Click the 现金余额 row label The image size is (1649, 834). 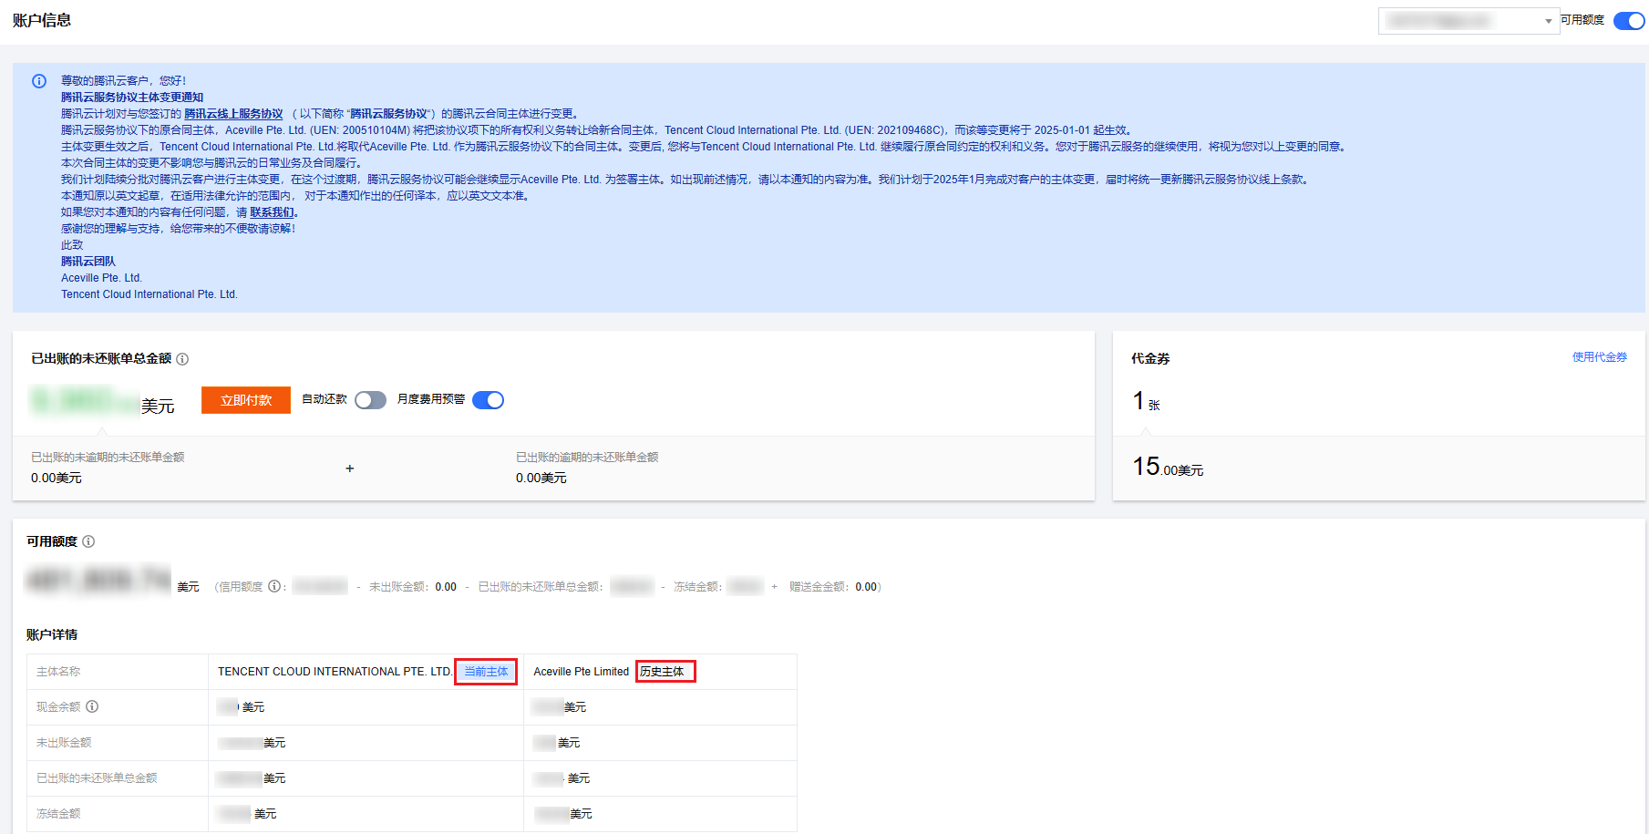[x=58, y=707]
